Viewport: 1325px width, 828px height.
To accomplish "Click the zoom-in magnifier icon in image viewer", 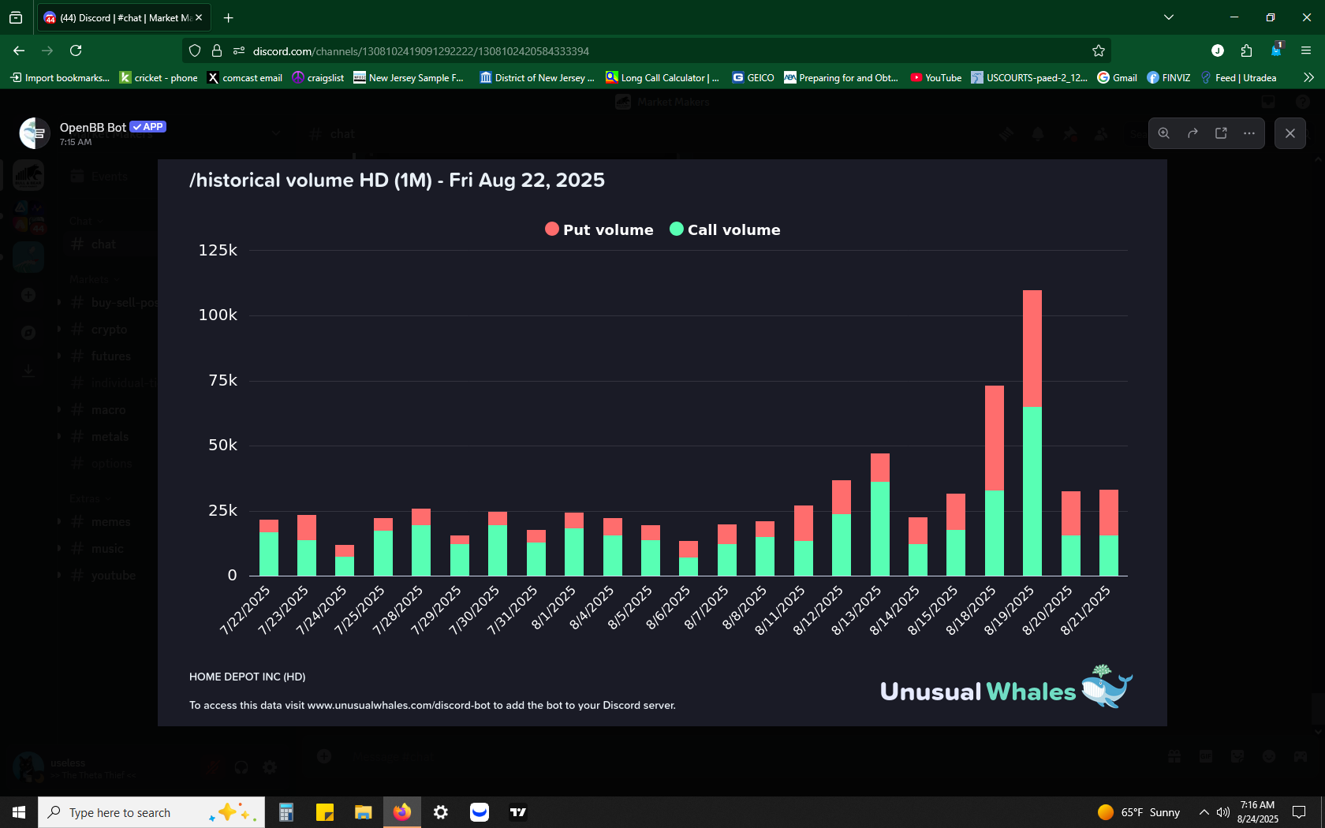I will pos(1163,133).
